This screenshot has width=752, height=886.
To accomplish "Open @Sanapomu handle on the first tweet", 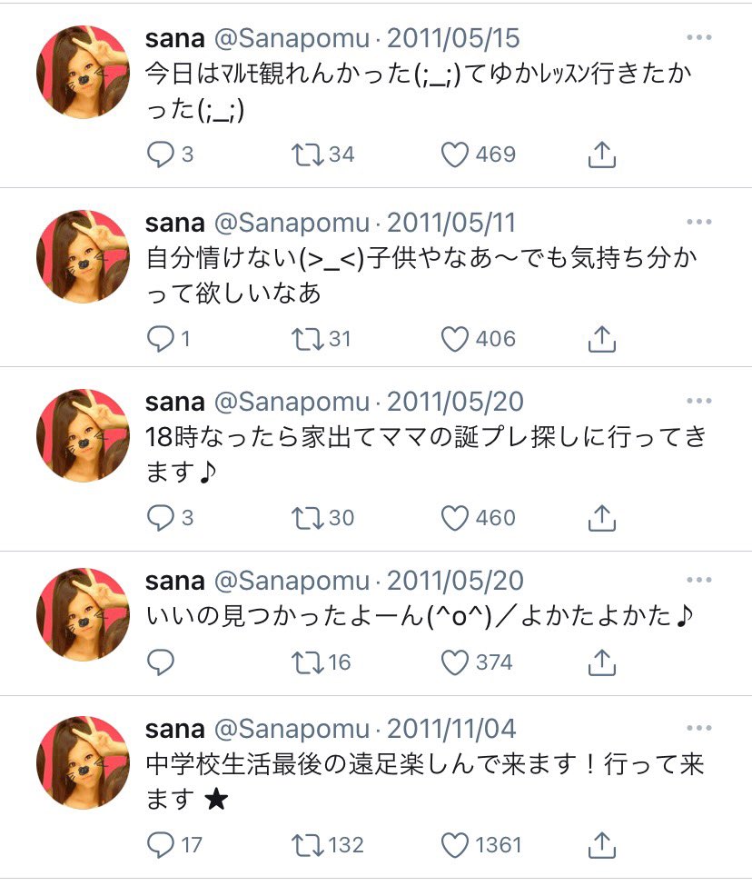I will pos(292,39).
